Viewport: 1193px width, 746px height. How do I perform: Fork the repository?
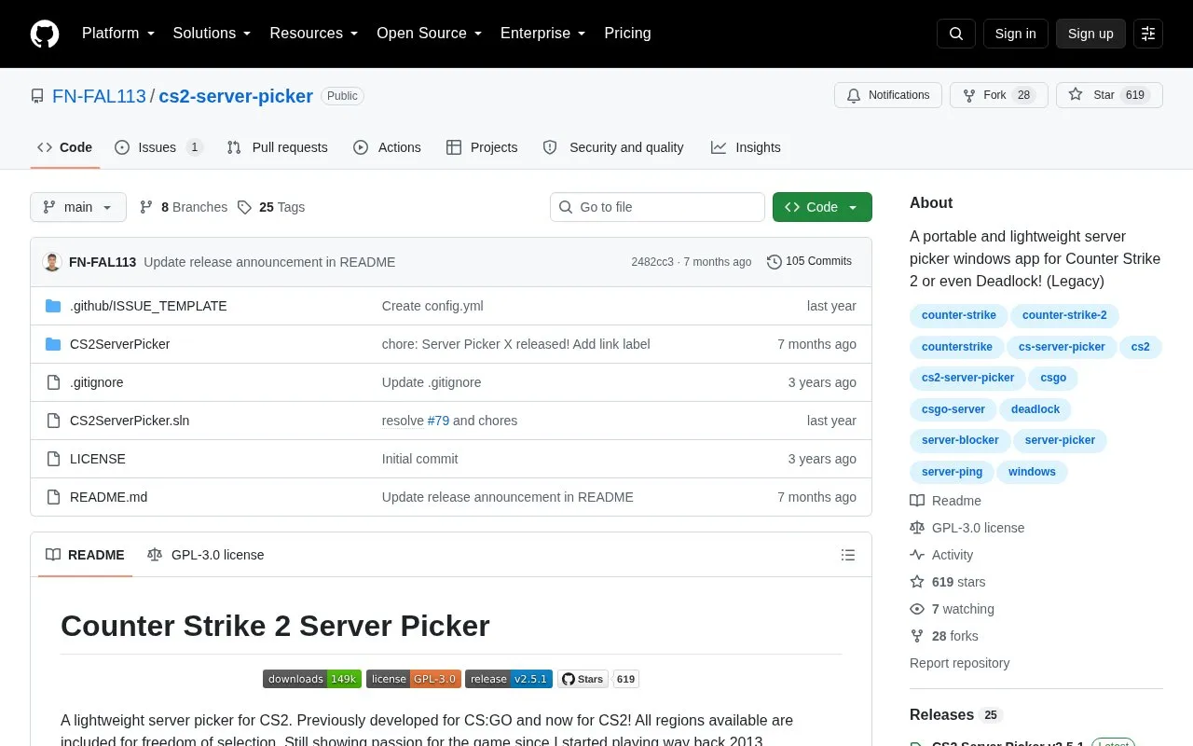point(999,95)
